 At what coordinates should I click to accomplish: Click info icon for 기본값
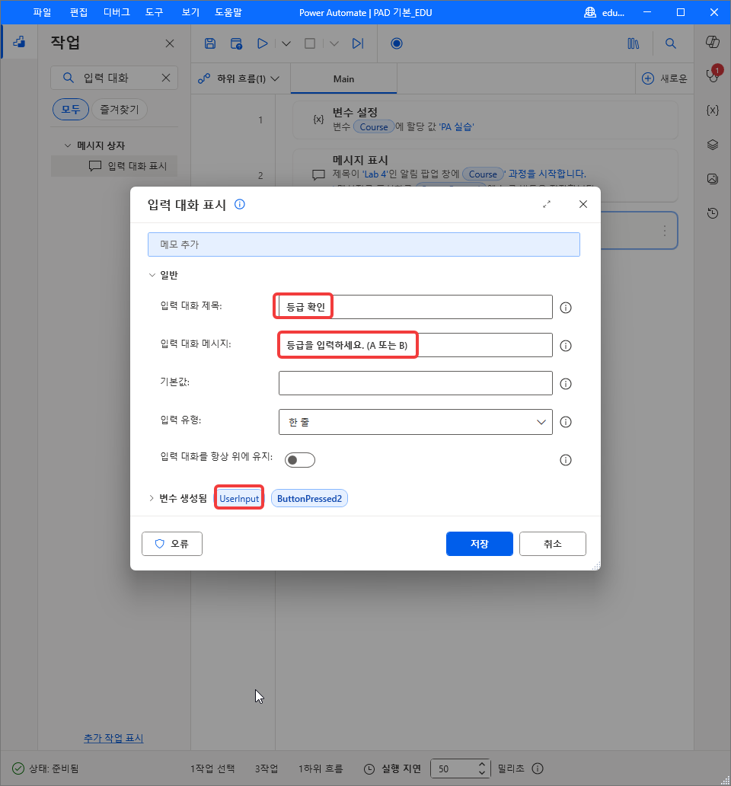566,383
